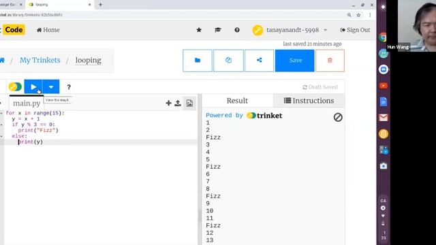
Task: Stop the running program via the cancel icon
Action: [338, 117]
